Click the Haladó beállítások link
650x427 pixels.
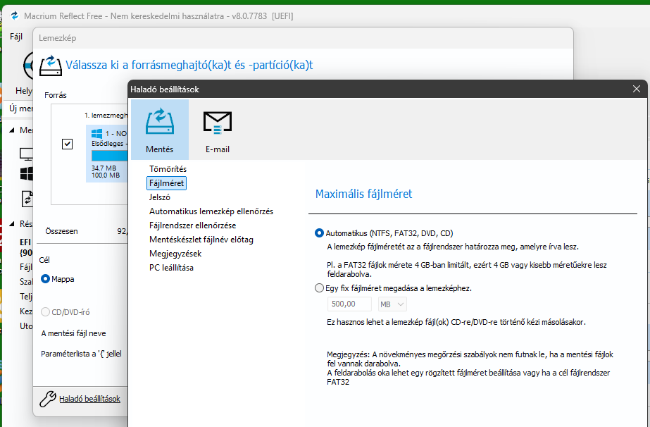(x=89, y=399)
